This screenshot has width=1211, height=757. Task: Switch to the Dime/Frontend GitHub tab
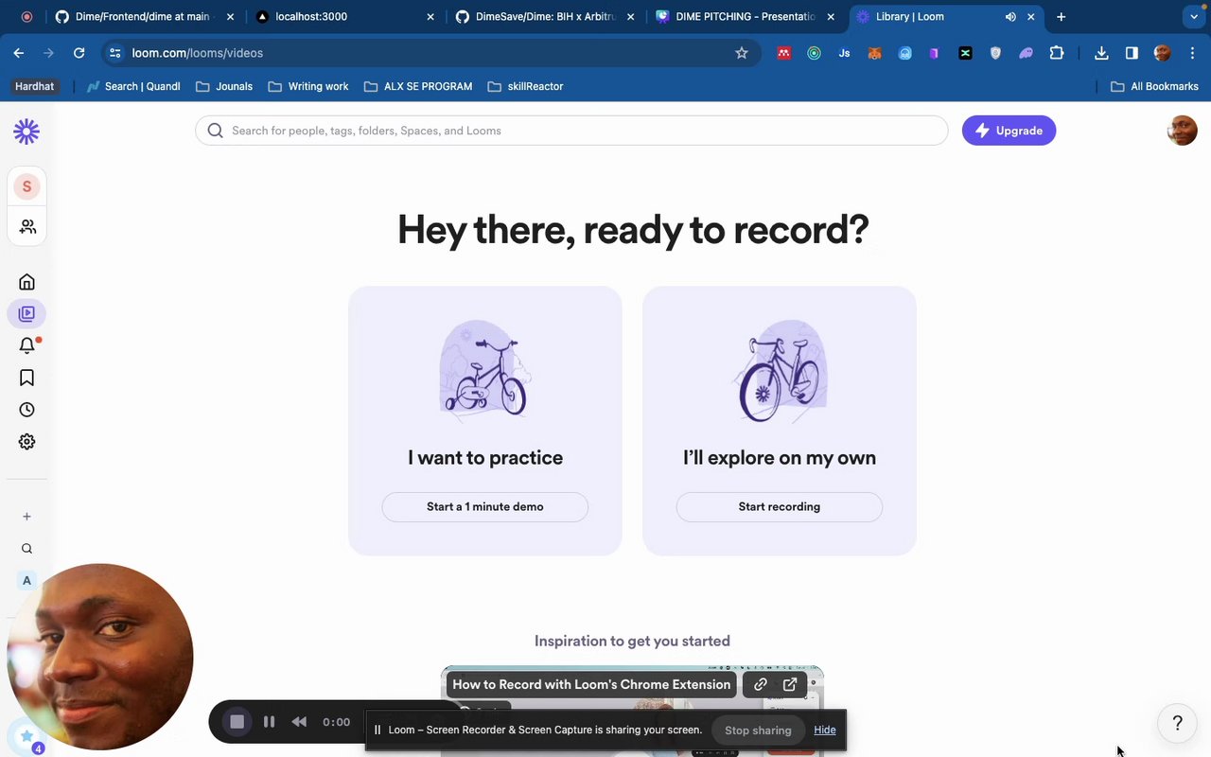[144, 16]
